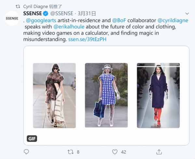Like the tweet with heart icon

click(x=115, y=152)
